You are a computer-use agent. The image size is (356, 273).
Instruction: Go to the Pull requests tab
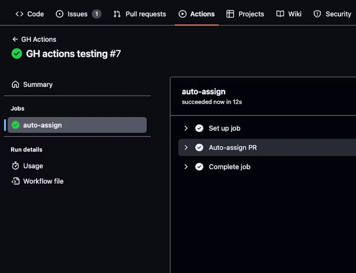140,14
